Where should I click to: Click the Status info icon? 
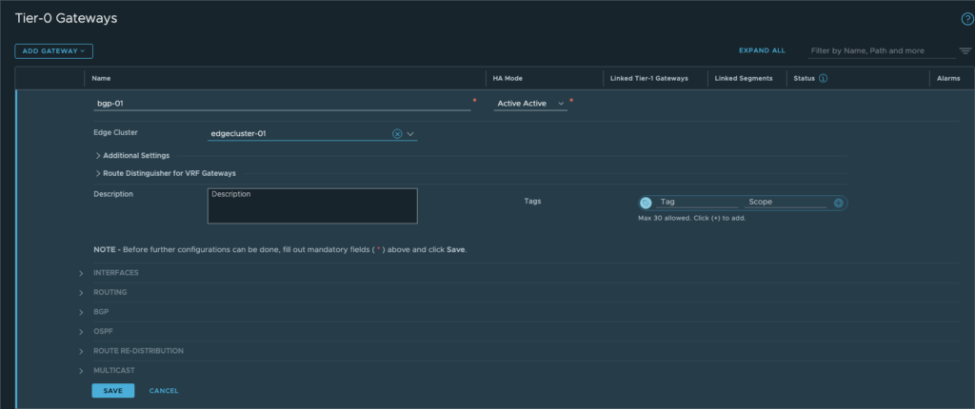pos(823,78)
